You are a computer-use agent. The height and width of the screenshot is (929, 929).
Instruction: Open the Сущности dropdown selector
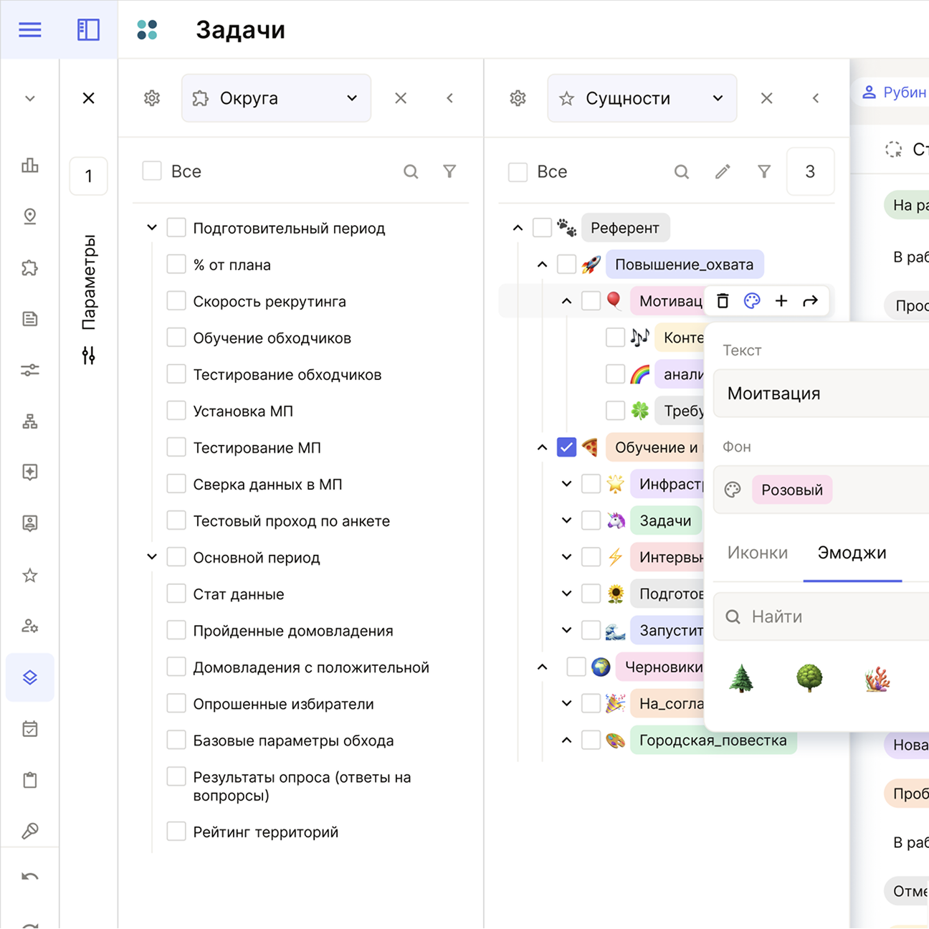[x=642, y=98]
